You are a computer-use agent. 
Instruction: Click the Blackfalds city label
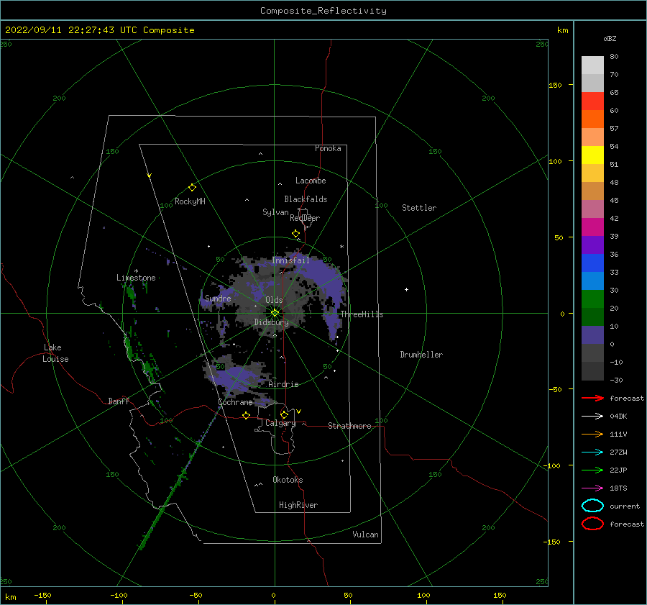[306, 199]
